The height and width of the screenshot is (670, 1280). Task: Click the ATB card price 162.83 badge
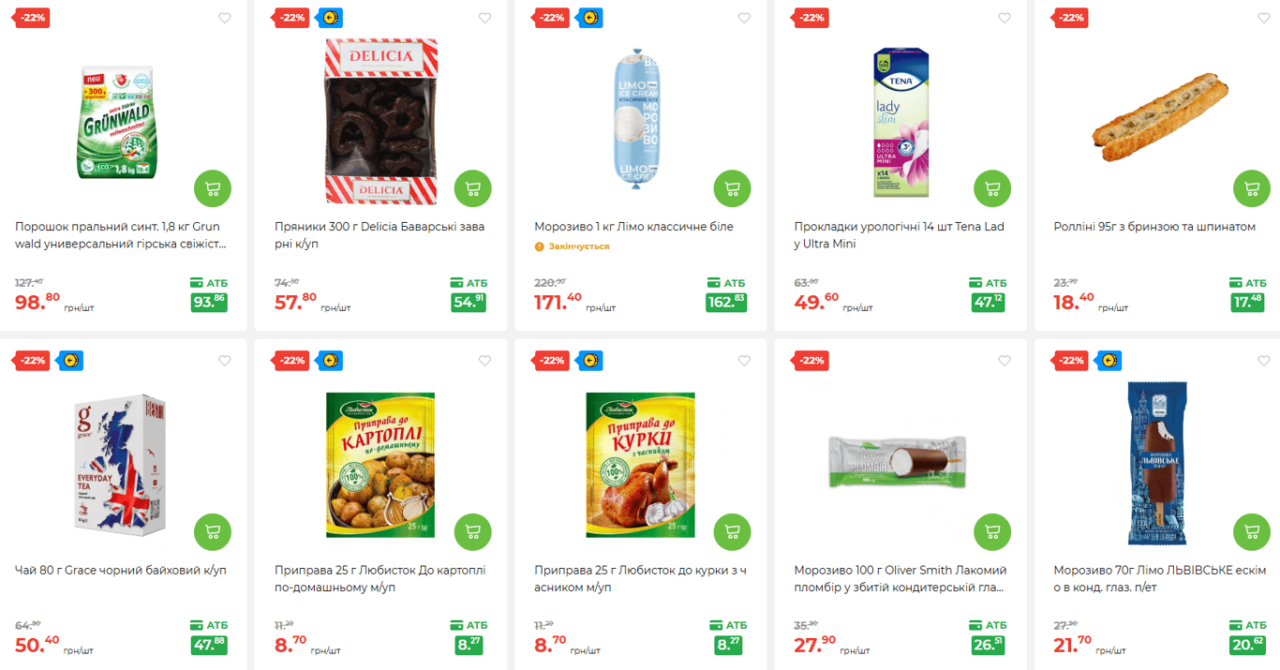726,303
